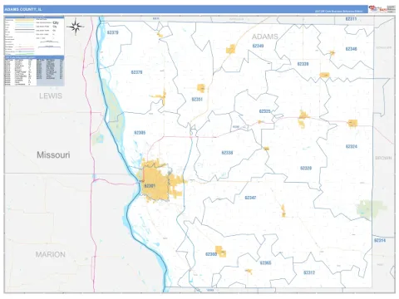Click the ADAMS COUNTY, IL title text
The width and height of the screenshot is (399, 299).
point(23,9)
